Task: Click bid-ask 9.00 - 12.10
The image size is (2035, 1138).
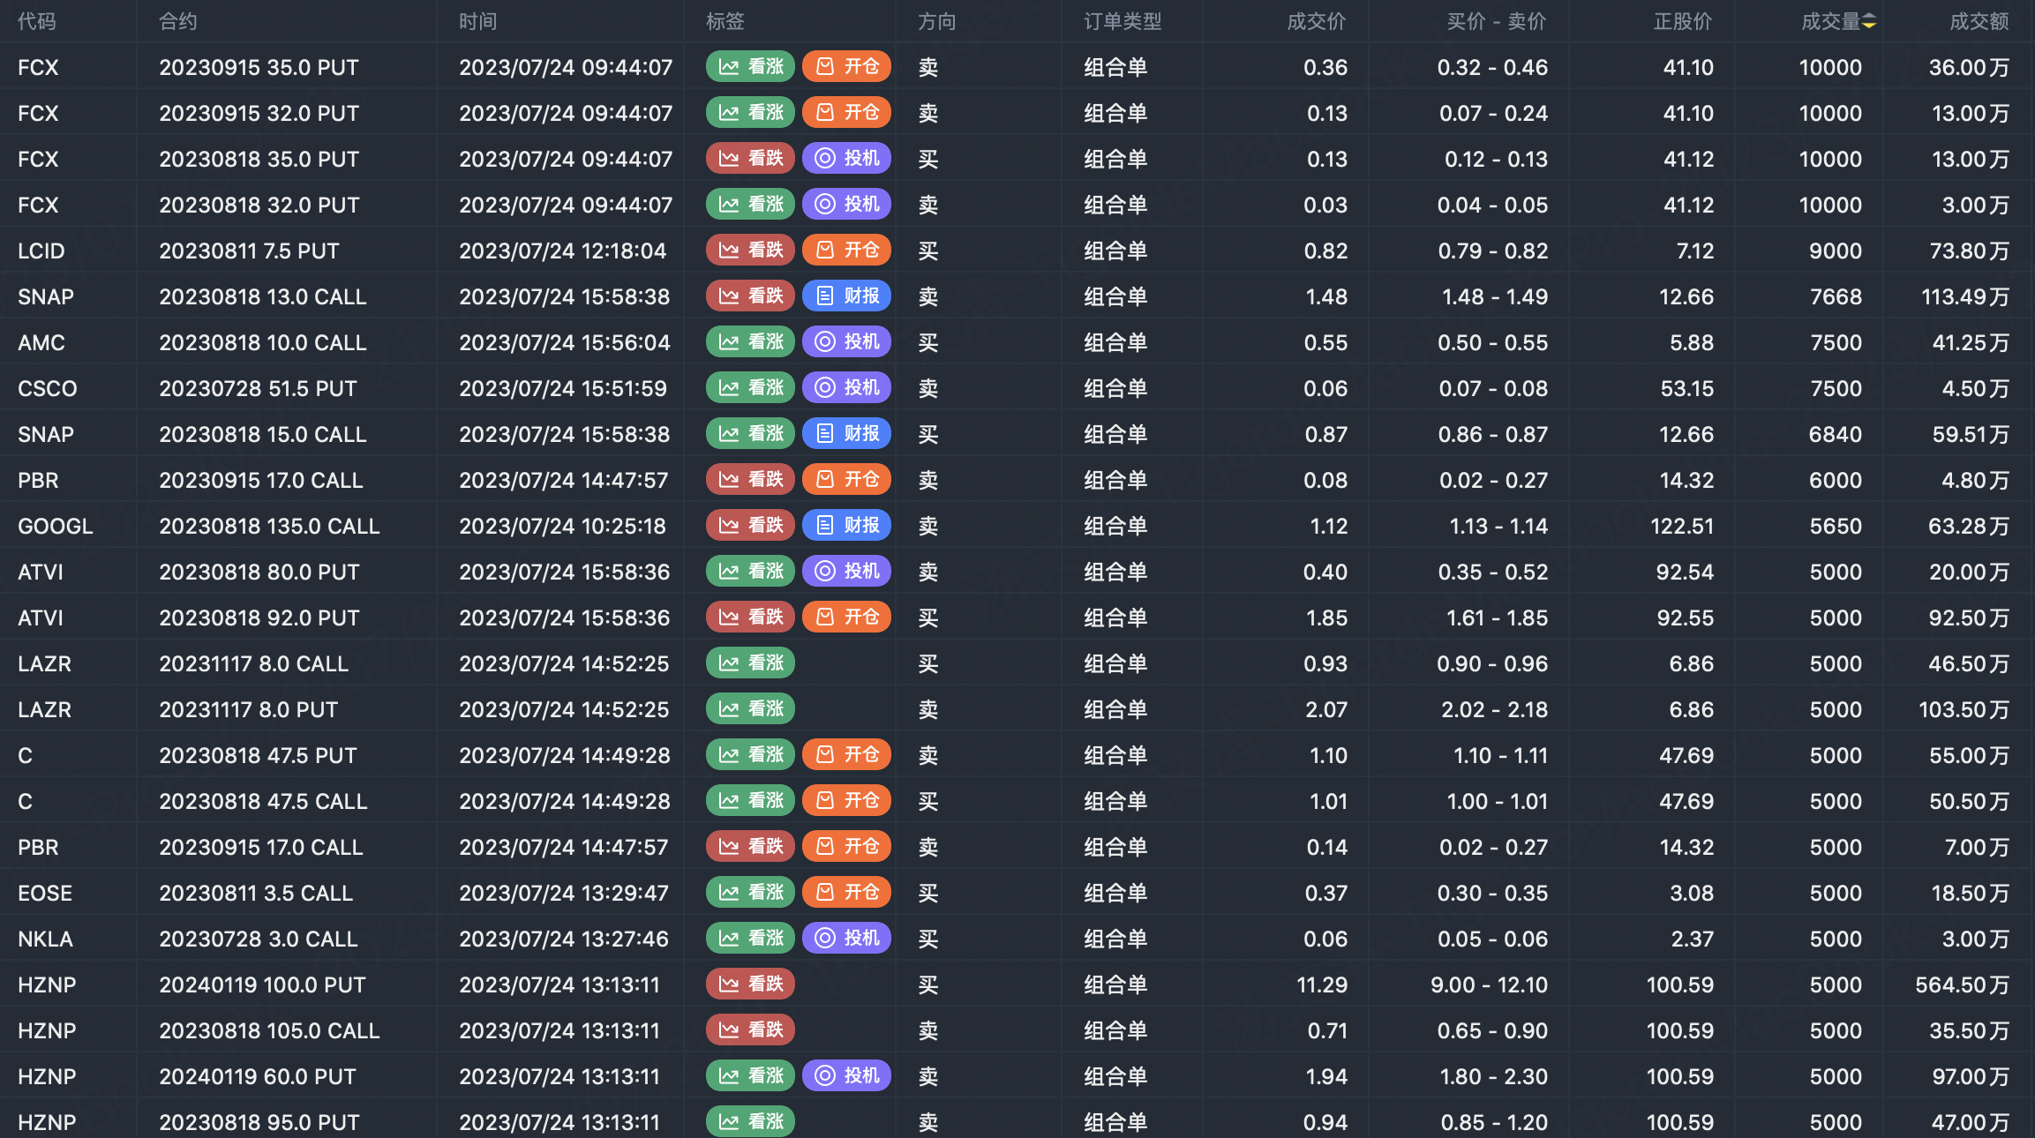Action: click(1490, 985)
